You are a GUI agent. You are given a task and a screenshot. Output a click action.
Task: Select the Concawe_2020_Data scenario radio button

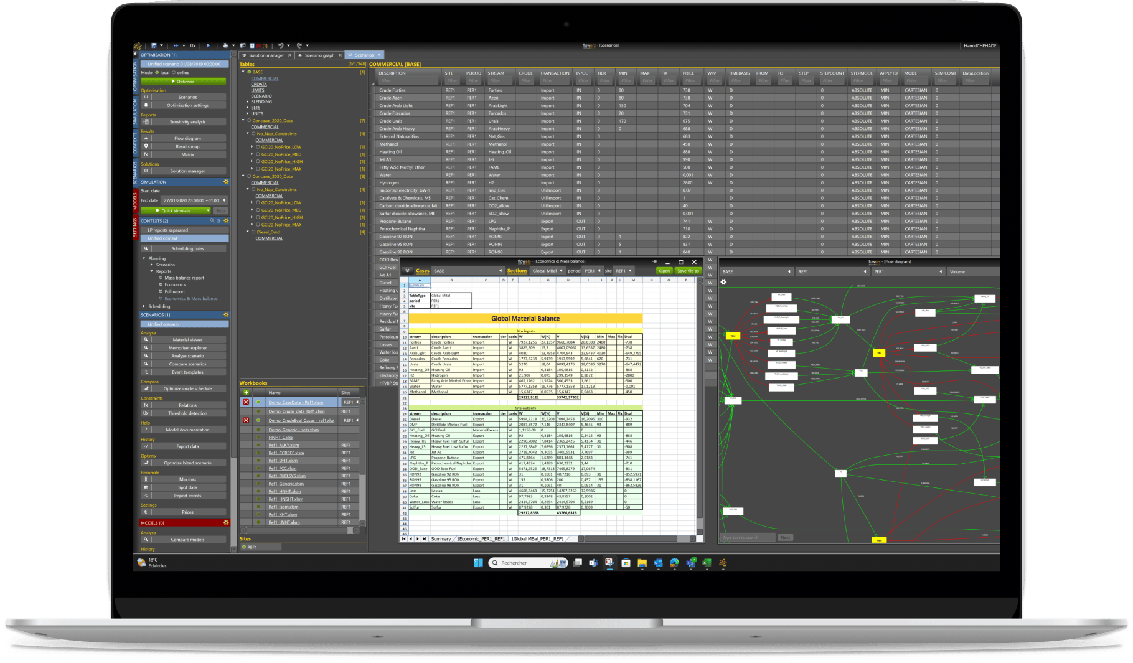249,121
